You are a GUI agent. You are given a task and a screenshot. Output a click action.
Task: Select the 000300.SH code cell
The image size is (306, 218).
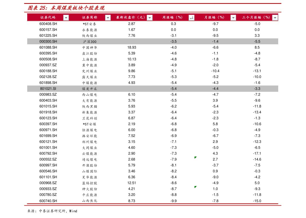tap(48, 41)
